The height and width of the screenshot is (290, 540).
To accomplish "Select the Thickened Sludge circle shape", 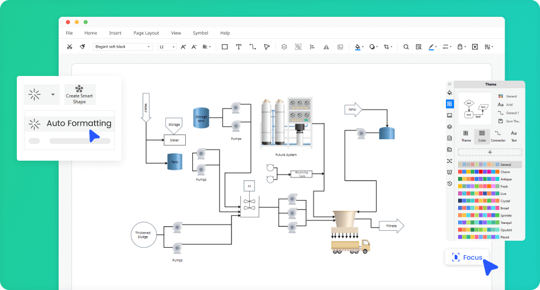I will pos(143,235).
